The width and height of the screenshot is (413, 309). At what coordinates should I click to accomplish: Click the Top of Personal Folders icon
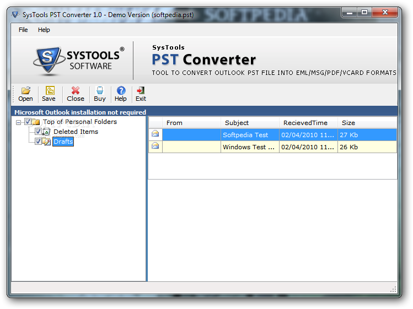coord(36,122)
